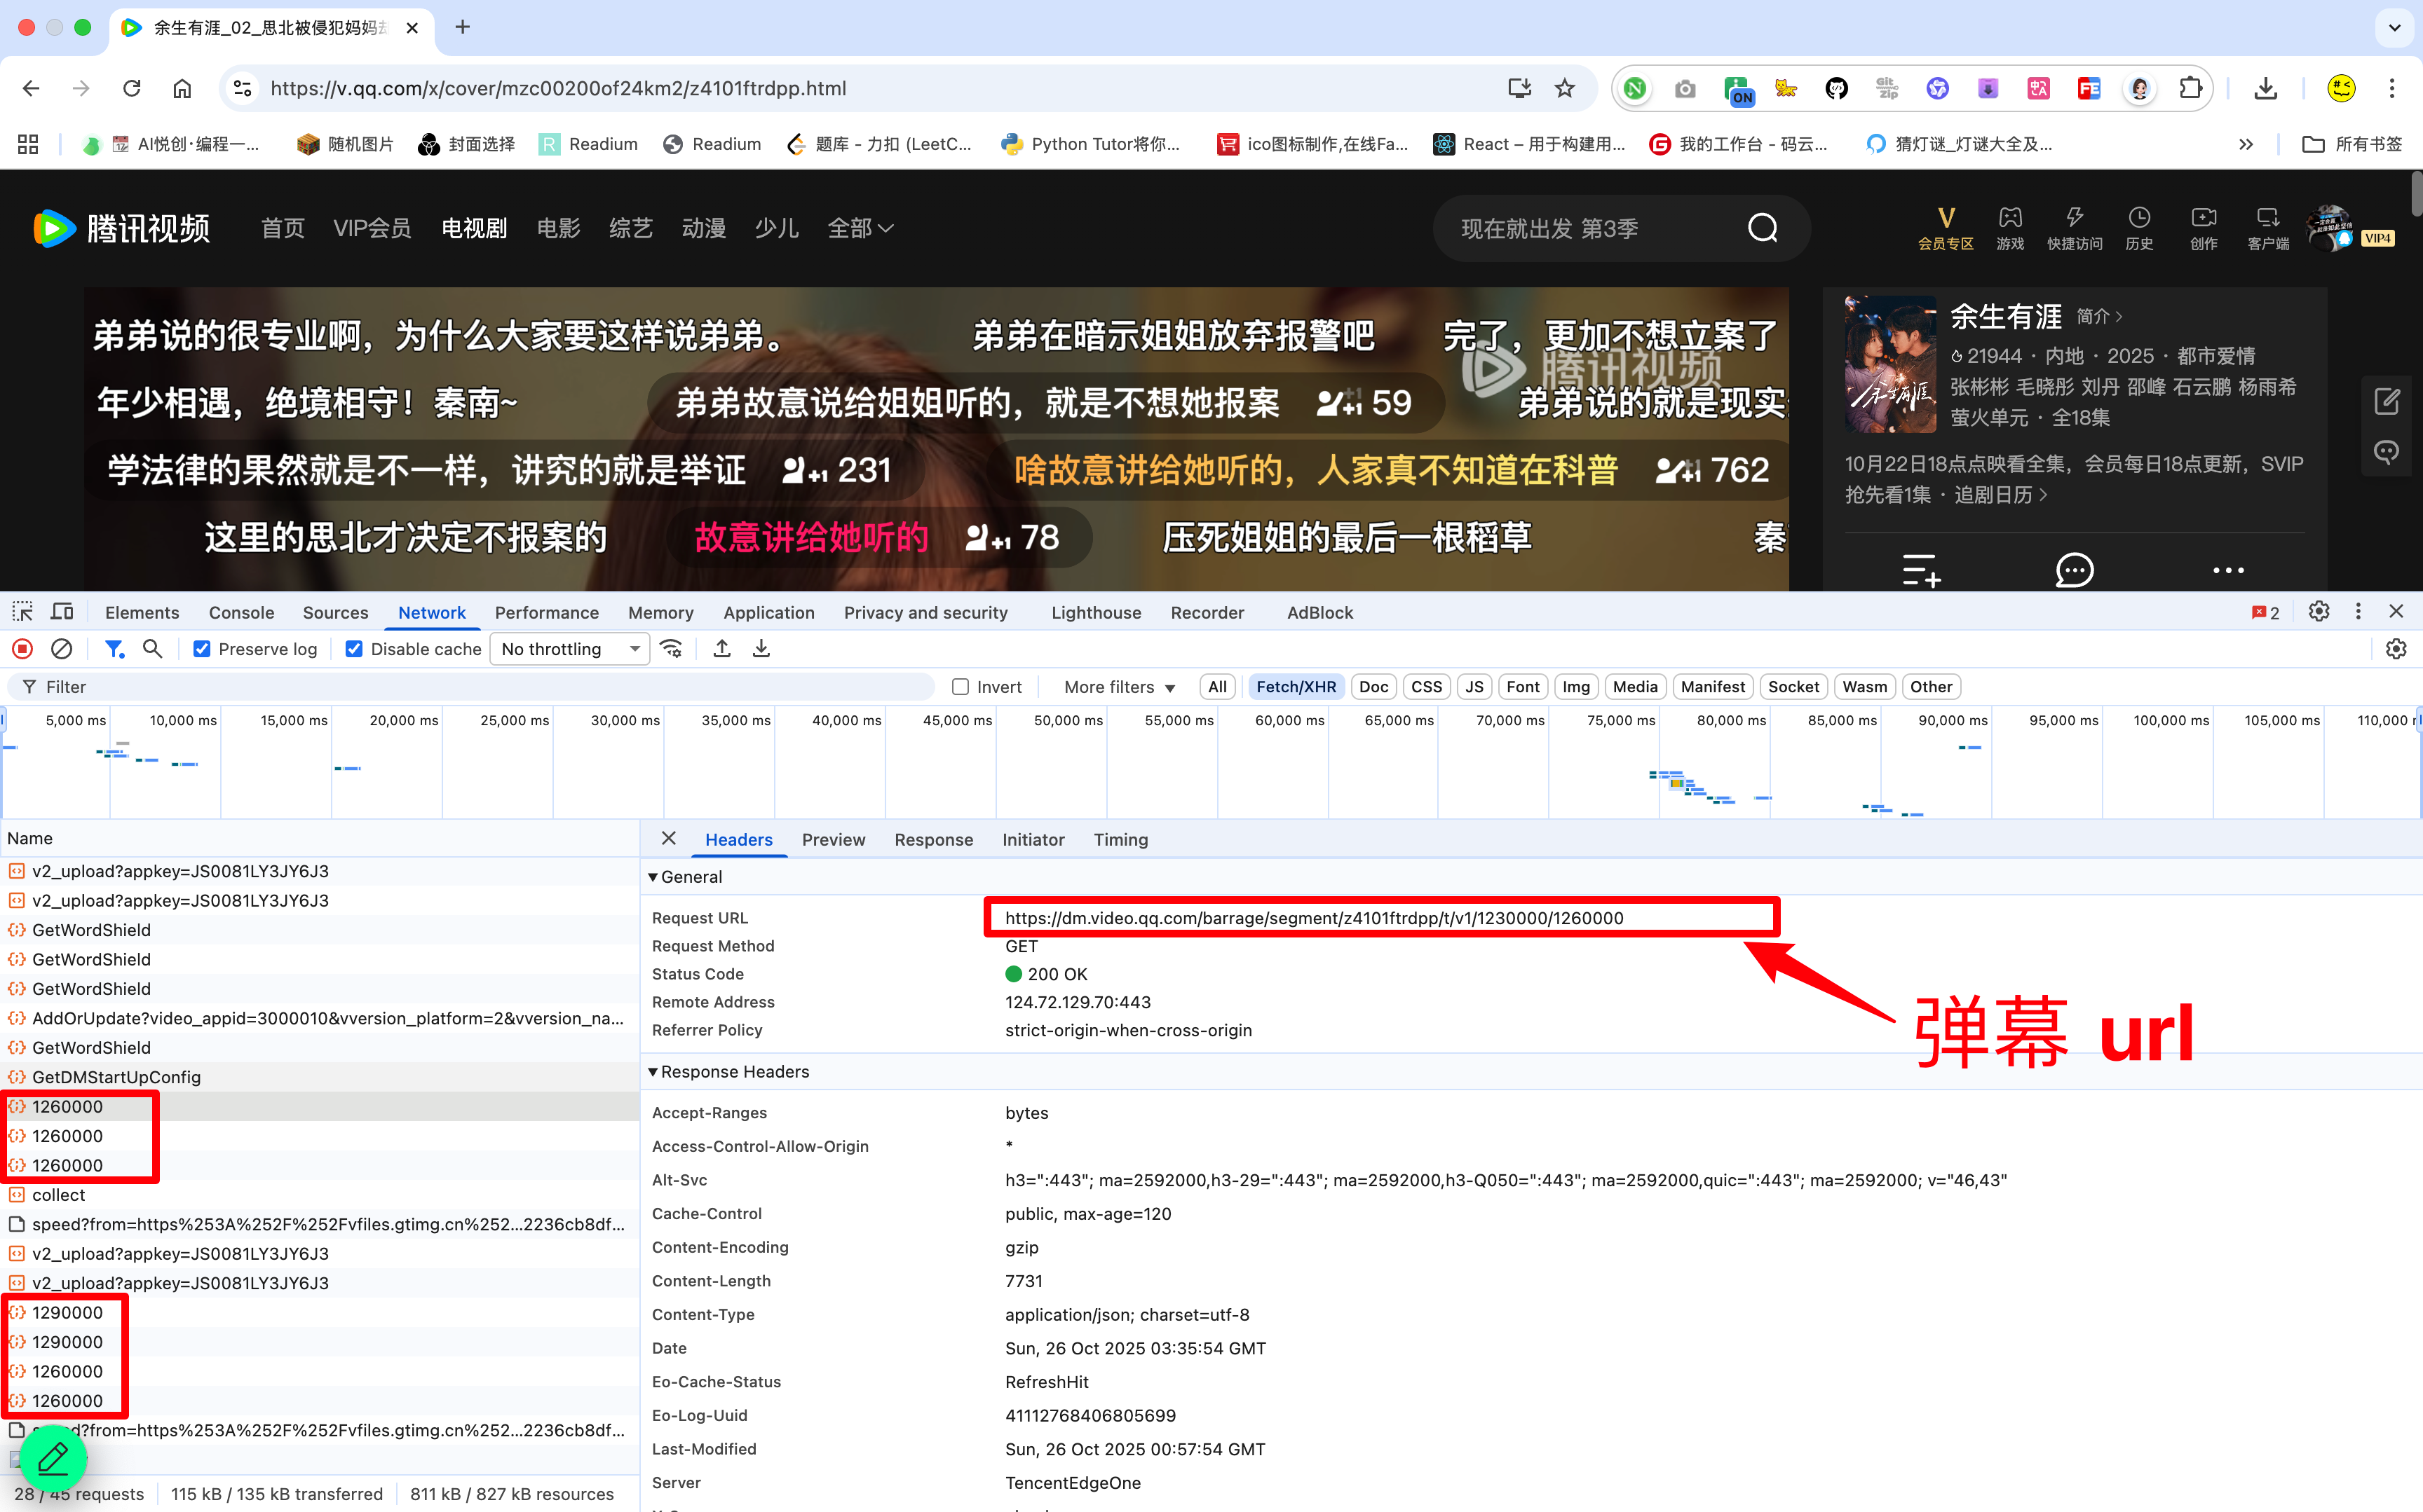Add to playlist icon below synopsis
2423x1512 pixels.
coord(1921,570)
